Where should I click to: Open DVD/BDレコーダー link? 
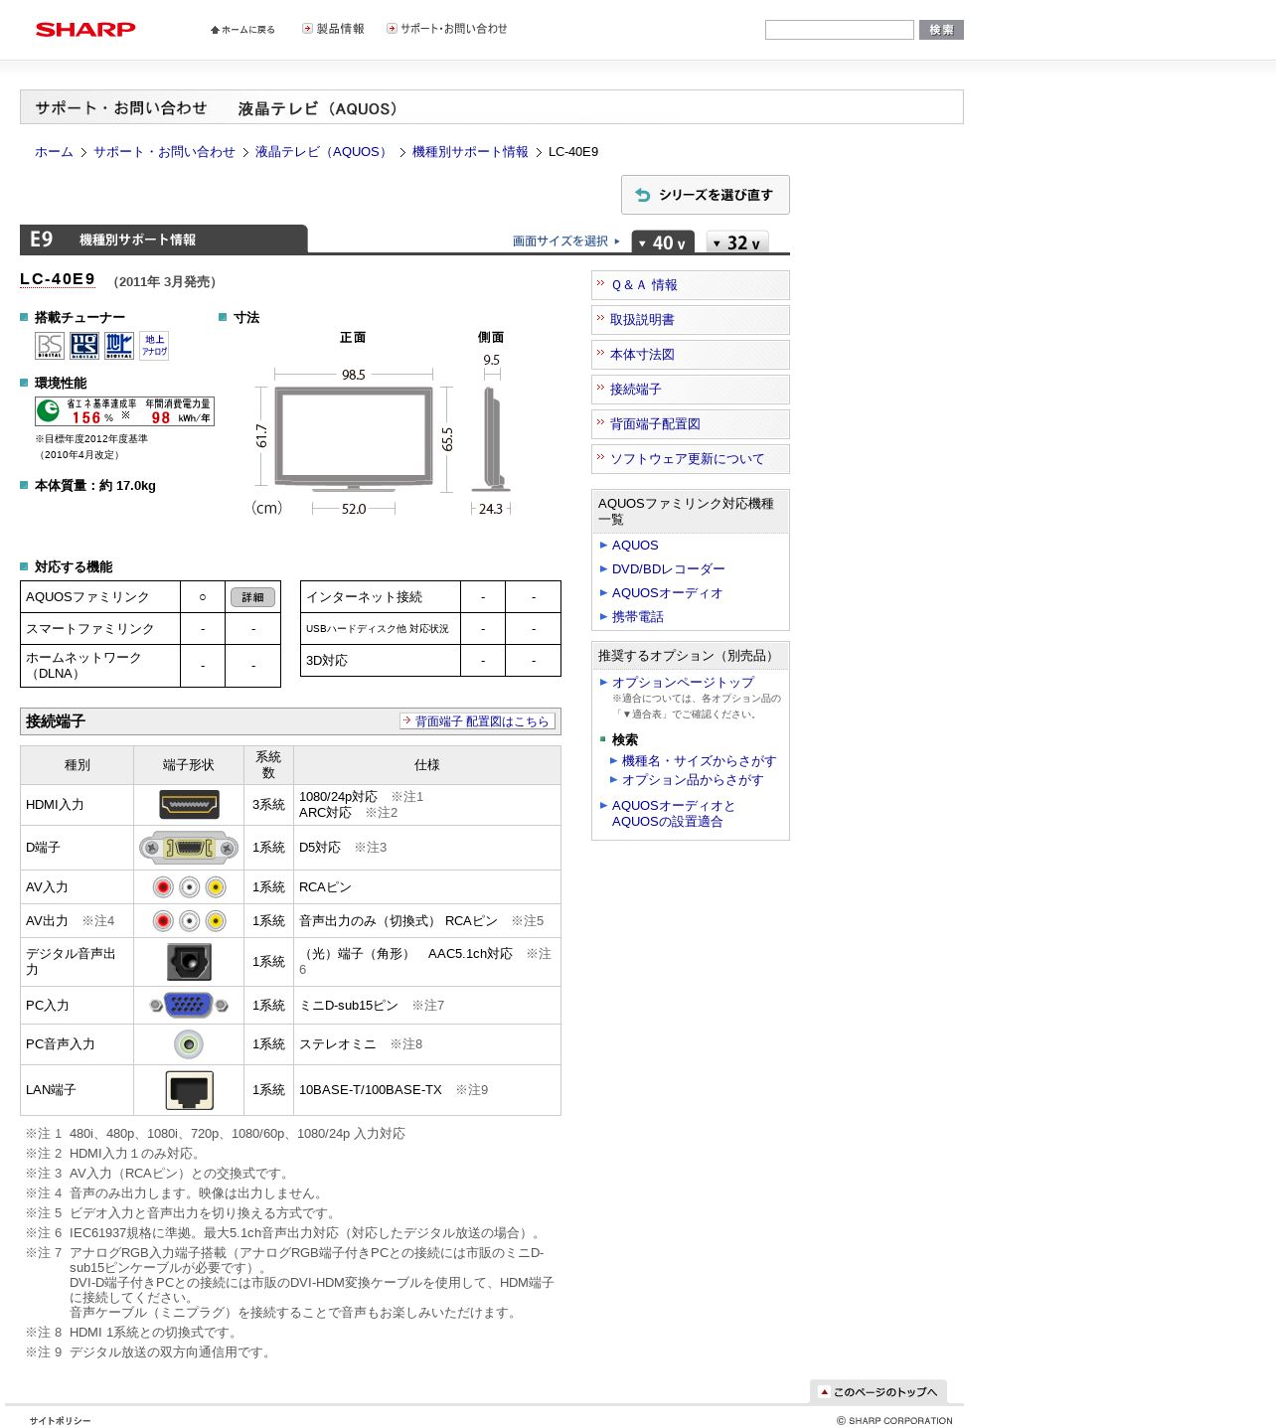(x=669, y=569)
